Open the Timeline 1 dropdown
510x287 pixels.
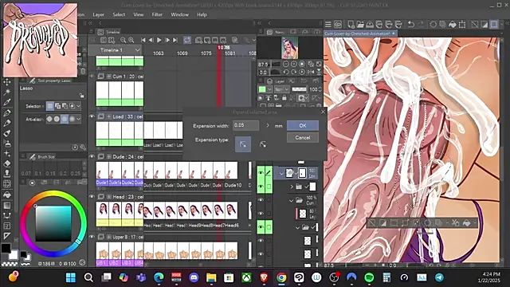click(138, 50)
